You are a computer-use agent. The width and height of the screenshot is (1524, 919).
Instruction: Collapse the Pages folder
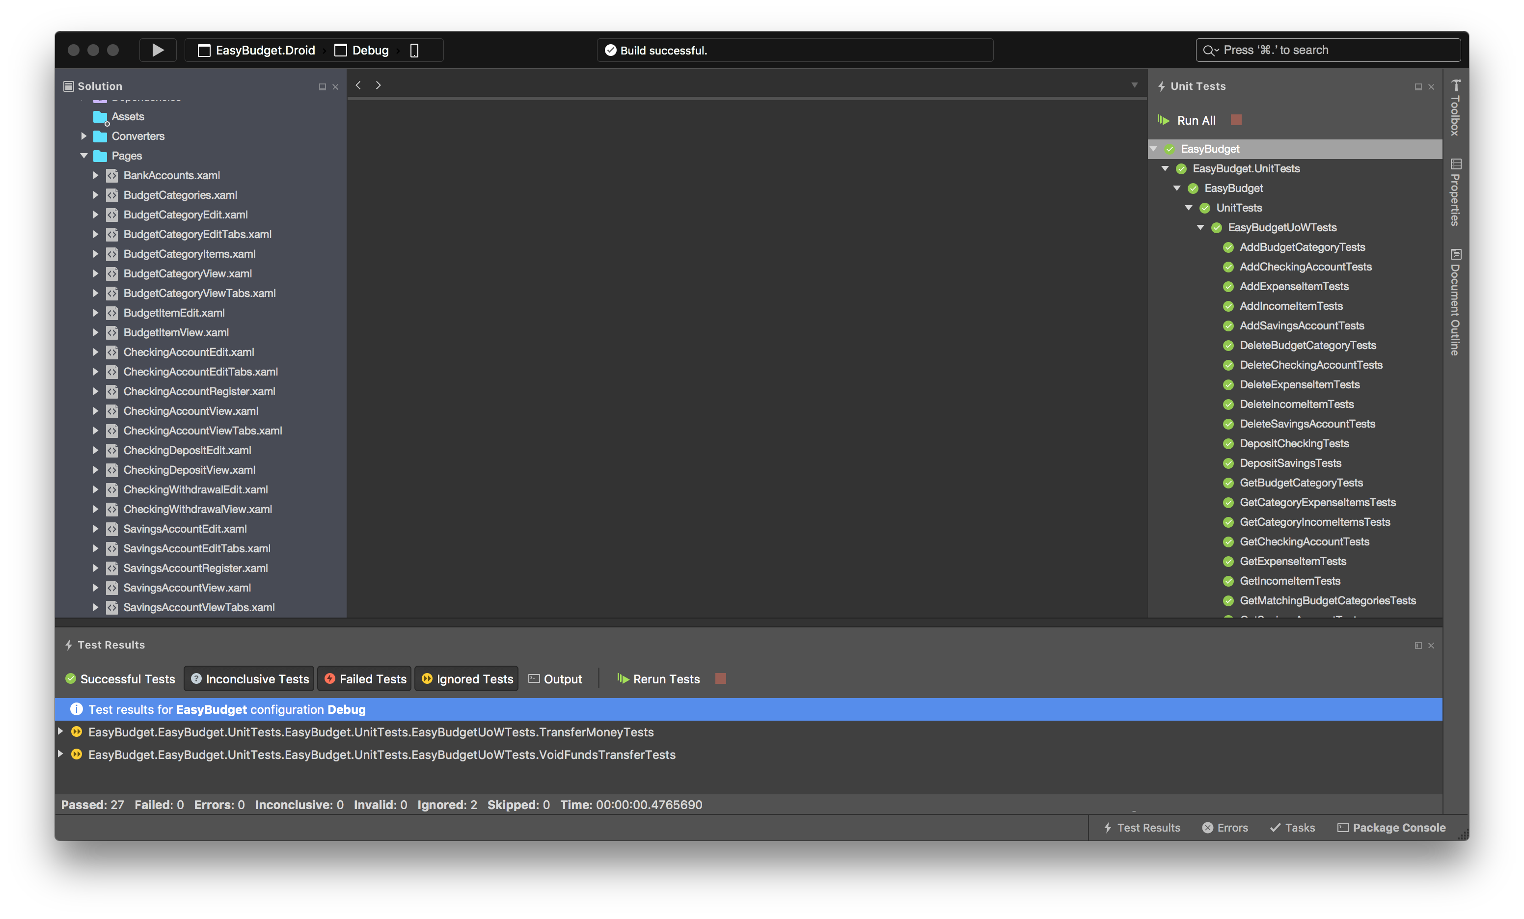pos(83,156)
